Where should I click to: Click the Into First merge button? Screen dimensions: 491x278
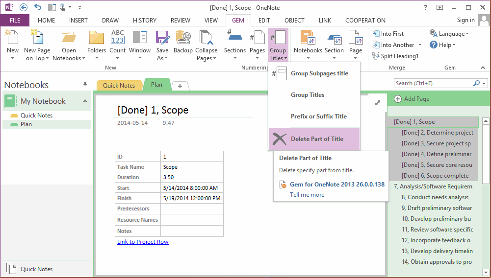tap(388, 34)
